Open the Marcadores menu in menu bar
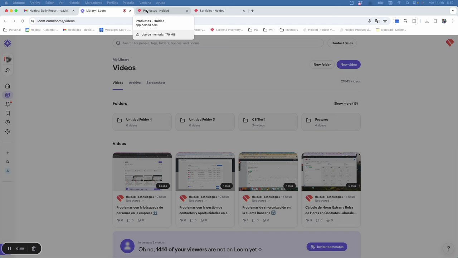 93,3
